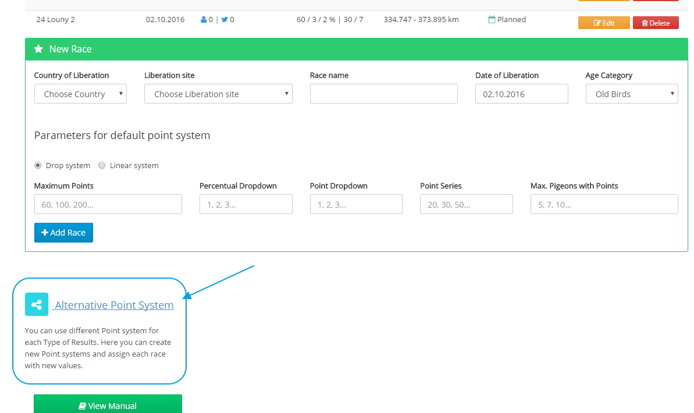Click the Point Series input field
This screenshot has height=413, width=694.
tap(466, 204)
